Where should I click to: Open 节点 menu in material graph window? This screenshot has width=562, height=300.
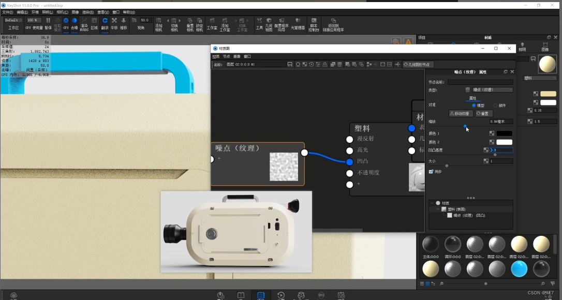pyautogui.click(x=226, y=56)
